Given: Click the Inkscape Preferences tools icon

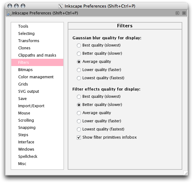Looking at the screenshot, I should tap(9, 13).
